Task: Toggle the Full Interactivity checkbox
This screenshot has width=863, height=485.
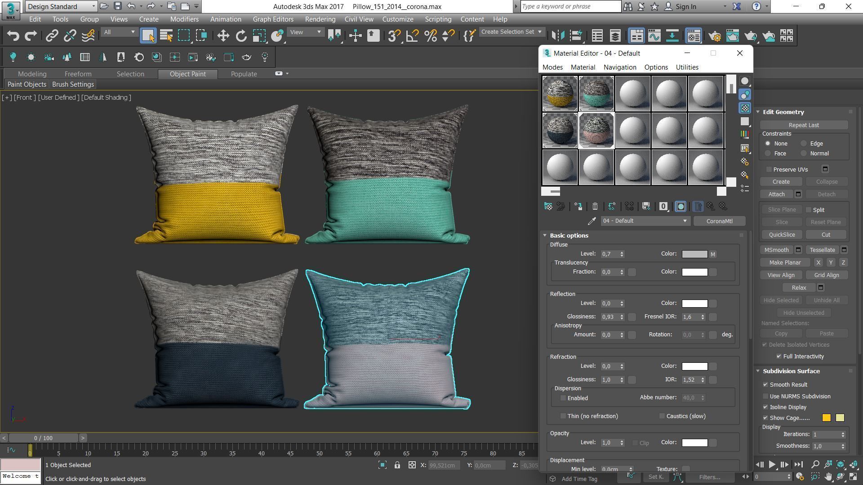Action: coord(779,357)
